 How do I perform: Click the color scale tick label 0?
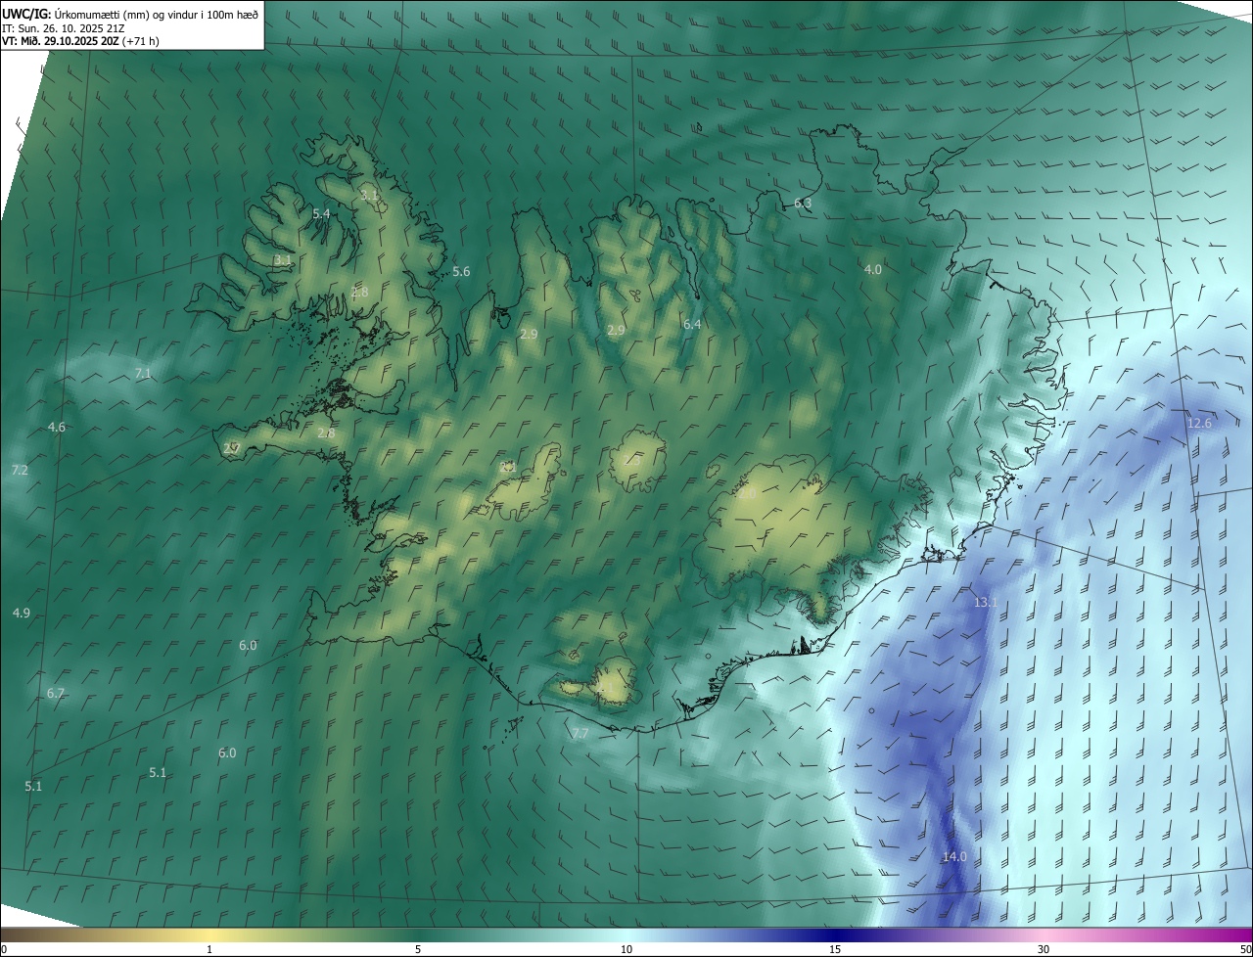pos(4,949)
